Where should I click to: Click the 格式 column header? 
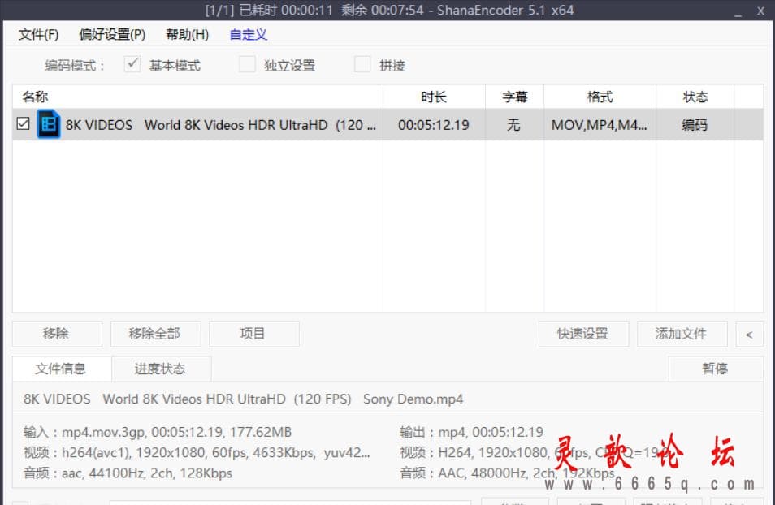600,97
